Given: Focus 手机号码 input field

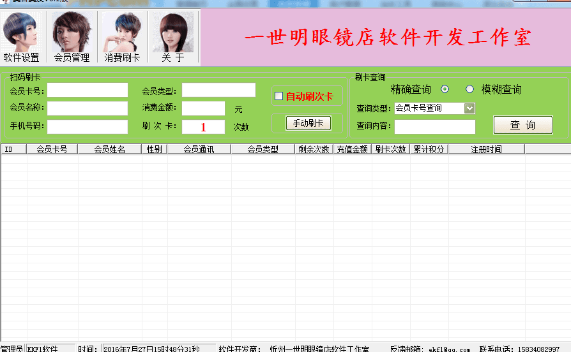Looking at the screenshot, I should [x=87, y=127].
